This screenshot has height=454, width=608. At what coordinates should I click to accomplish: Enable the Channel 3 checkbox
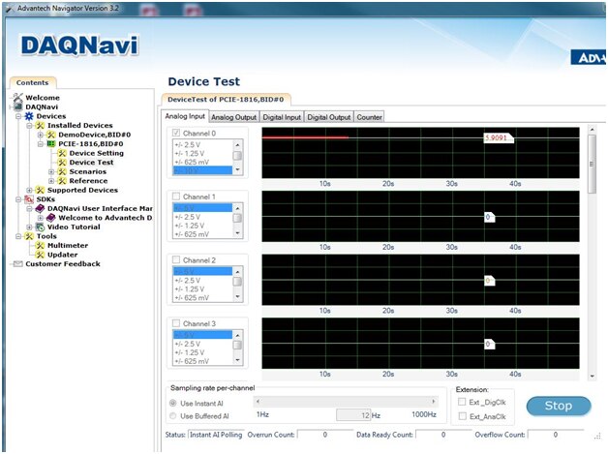pyautogui.click(x=176, y=323)
